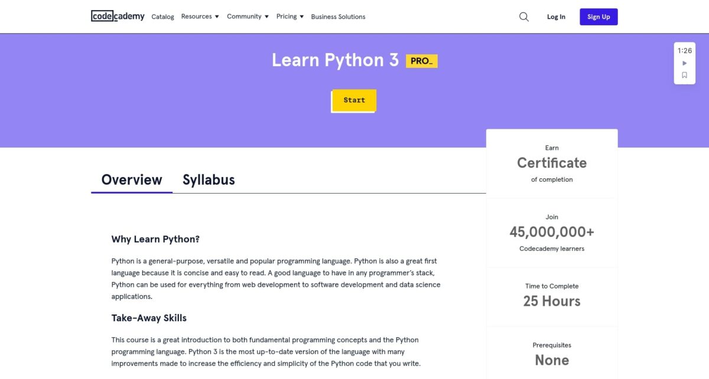Image resolution: width=709 pixels, height=379 pixels.
Task: Click the Certificate of completion card
Action: click(551, 163)
